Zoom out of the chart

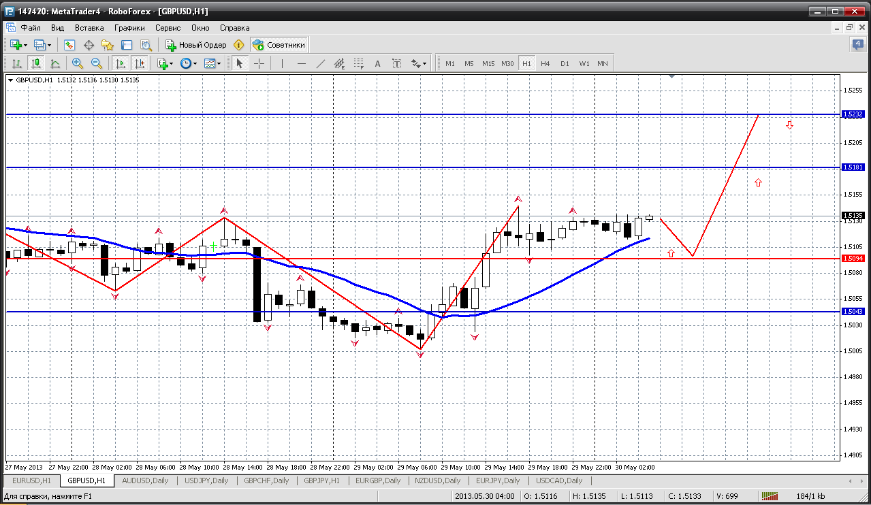pos(97,63)
